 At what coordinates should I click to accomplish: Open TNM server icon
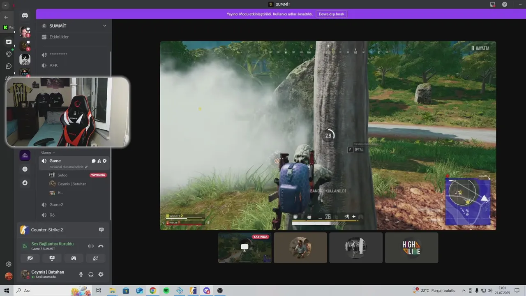pyautogui.click(x=25, y=73)
